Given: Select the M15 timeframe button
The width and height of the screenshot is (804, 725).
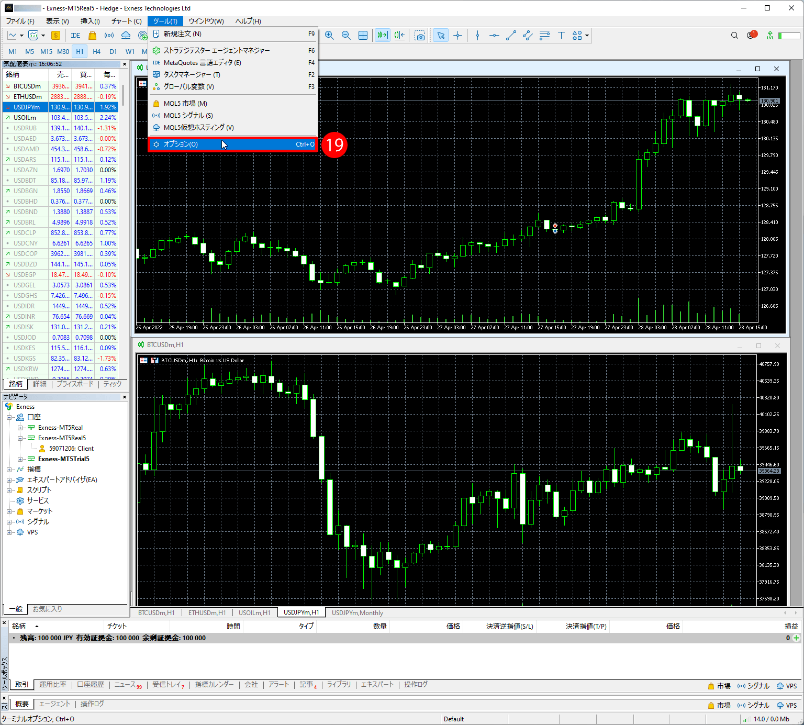Looking at the screenshot, I should click(x=46, y=51).
